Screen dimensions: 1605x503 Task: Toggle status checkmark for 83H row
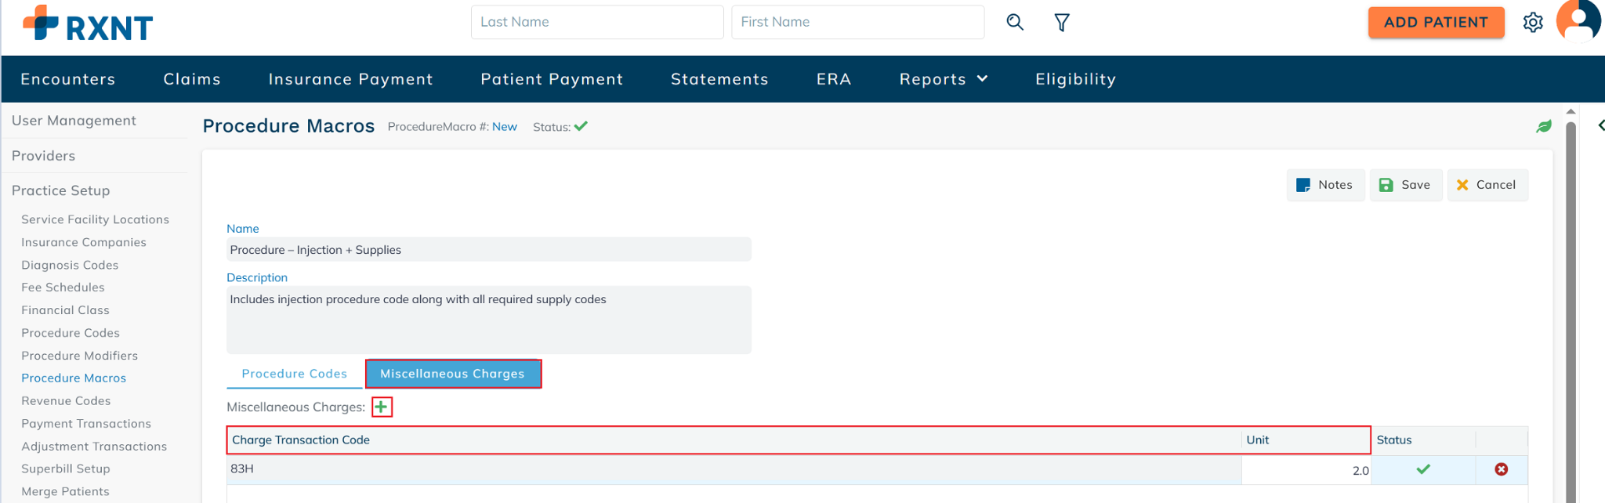click(x=1423, y=469)
